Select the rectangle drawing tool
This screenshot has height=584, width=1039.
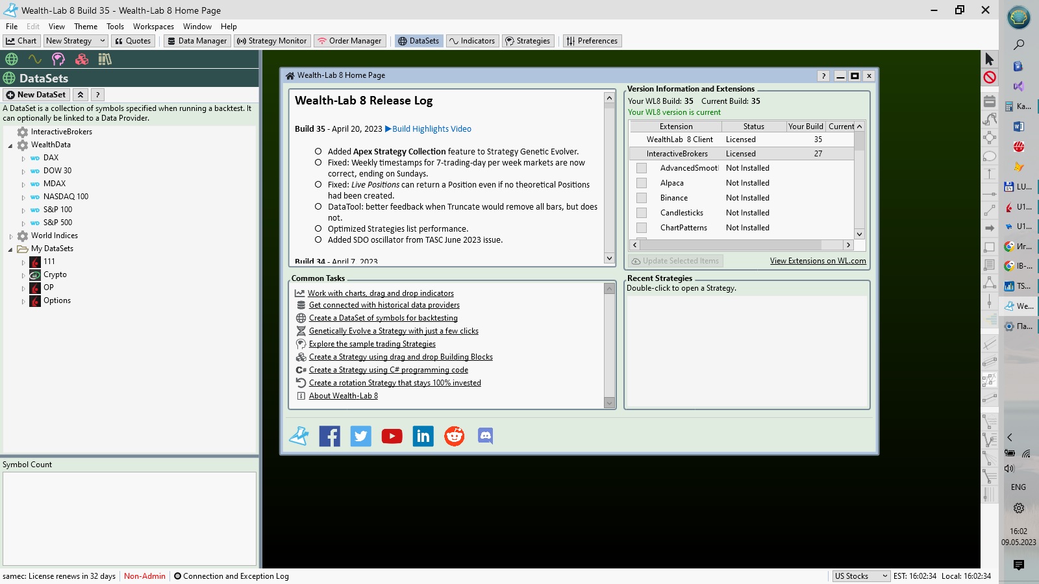pyautogui.click(x=990, y=247)
